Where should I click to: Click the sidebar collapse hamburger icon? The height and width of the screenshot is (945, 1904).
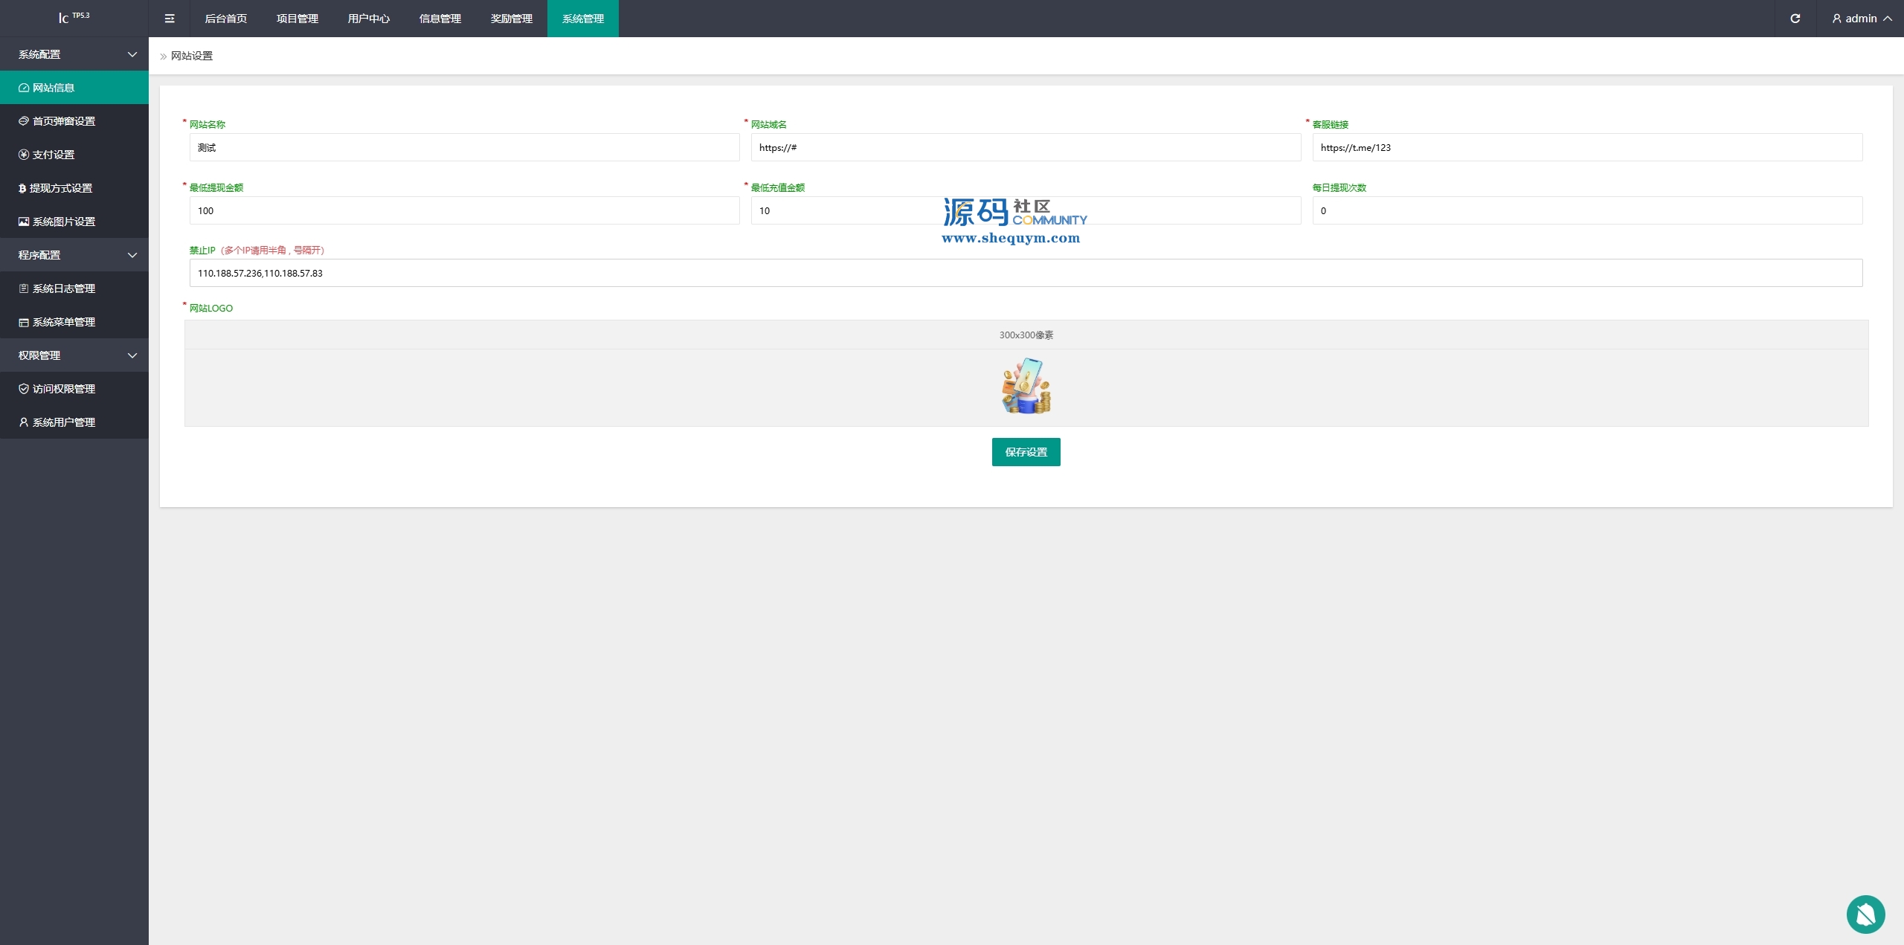[x=170, y=19]
